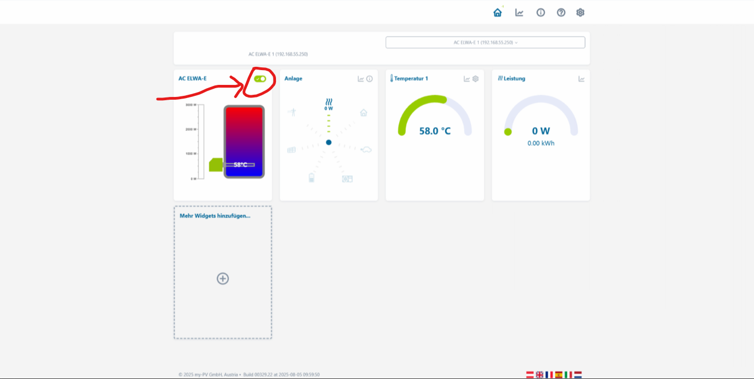This screenshot has height=379, width=754.
Task: Open the info page in top navigation
Action: (x=540, y=13)
